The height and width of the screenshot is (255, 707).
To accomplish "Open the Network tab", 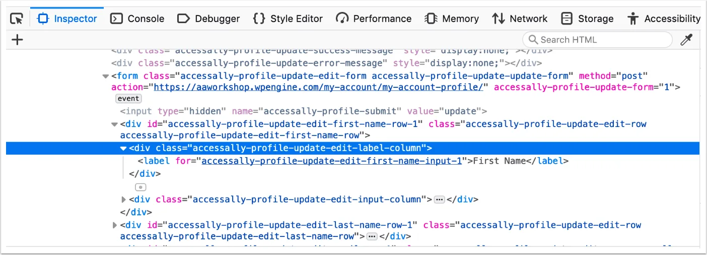I will (x=520, y=19).
